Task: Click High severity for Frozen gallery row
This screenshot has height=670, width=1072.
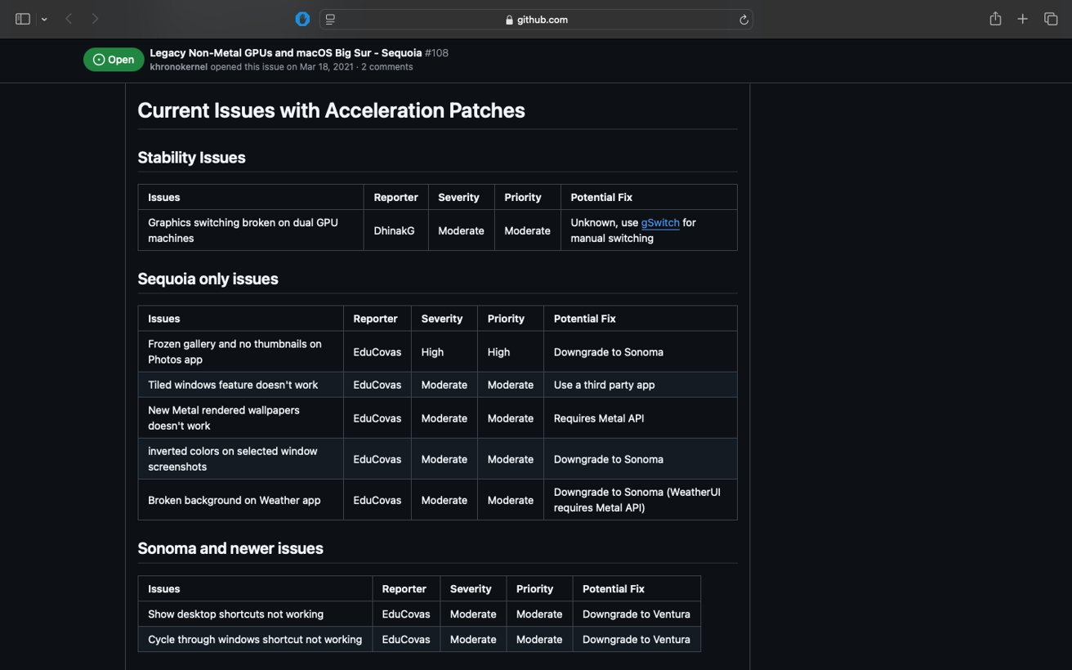Action: pyautogui.click(x=444, y=351)
